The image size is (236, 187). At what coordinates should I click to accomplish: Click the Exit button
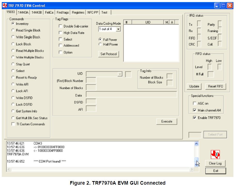coord(216,171)
